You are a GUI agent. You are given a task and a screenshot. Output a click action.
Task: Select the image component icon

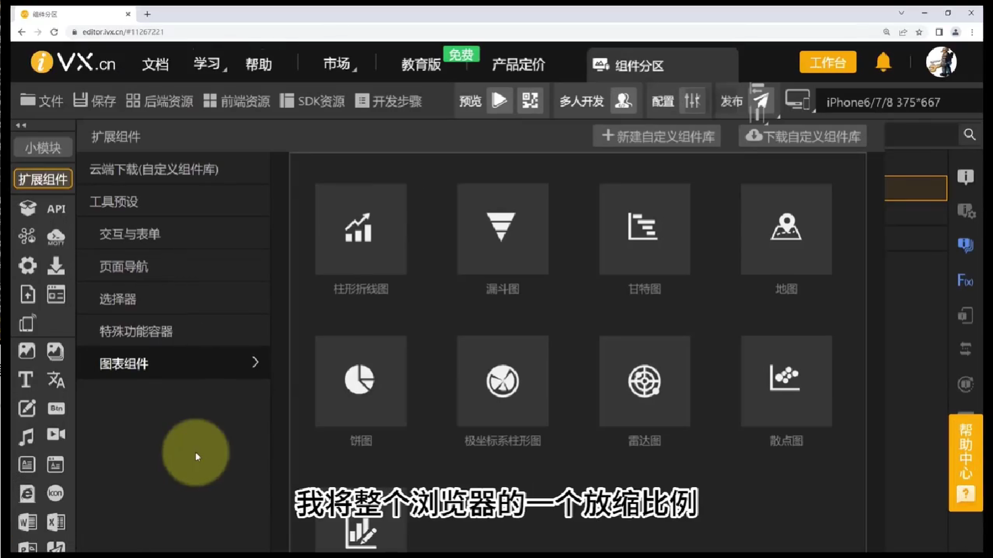point(26,351)
